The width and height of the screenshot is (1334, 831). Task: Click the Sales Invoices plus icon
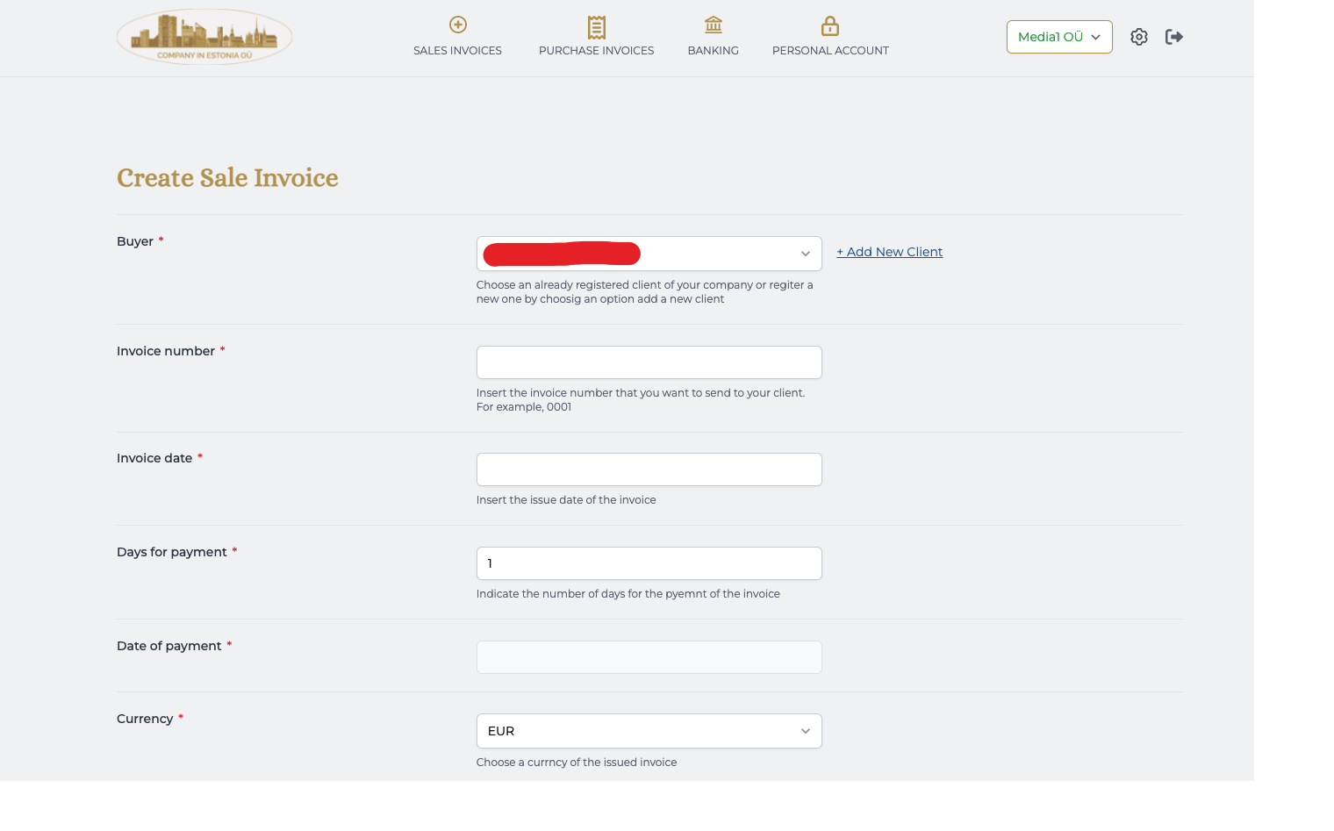[x=457, y=25]
